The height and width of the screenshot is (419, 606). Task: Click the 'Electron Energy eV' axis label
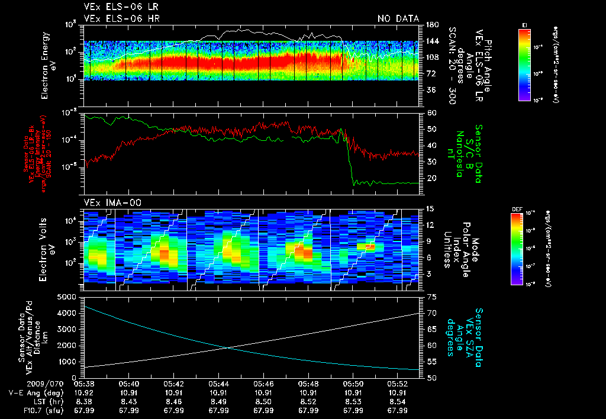tap(49, 66)
